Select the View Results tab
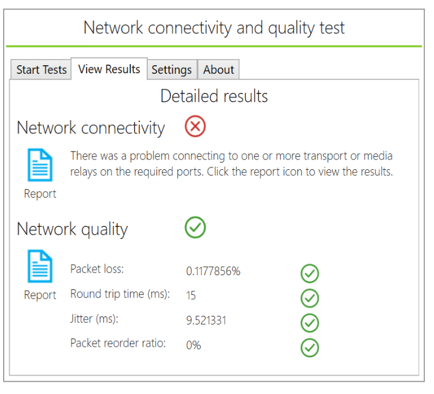This screenshot has width=434, height=394. (x=110, y=69)
